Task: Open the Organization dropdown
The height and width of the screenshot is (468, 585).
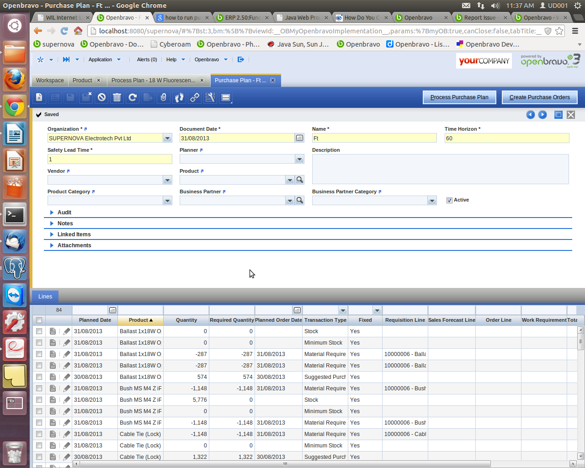Action: click(167, 138)
